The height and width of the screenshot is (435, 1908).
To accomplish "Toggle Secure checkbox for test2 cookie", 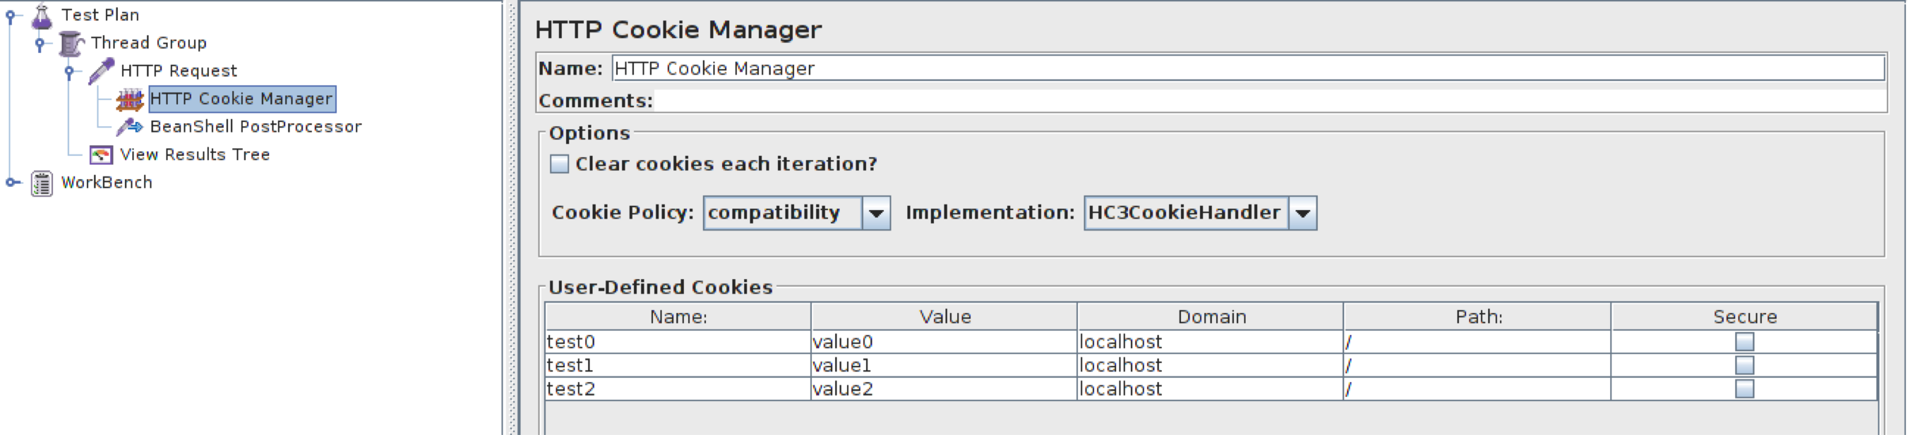I will tap(1744, 389).
